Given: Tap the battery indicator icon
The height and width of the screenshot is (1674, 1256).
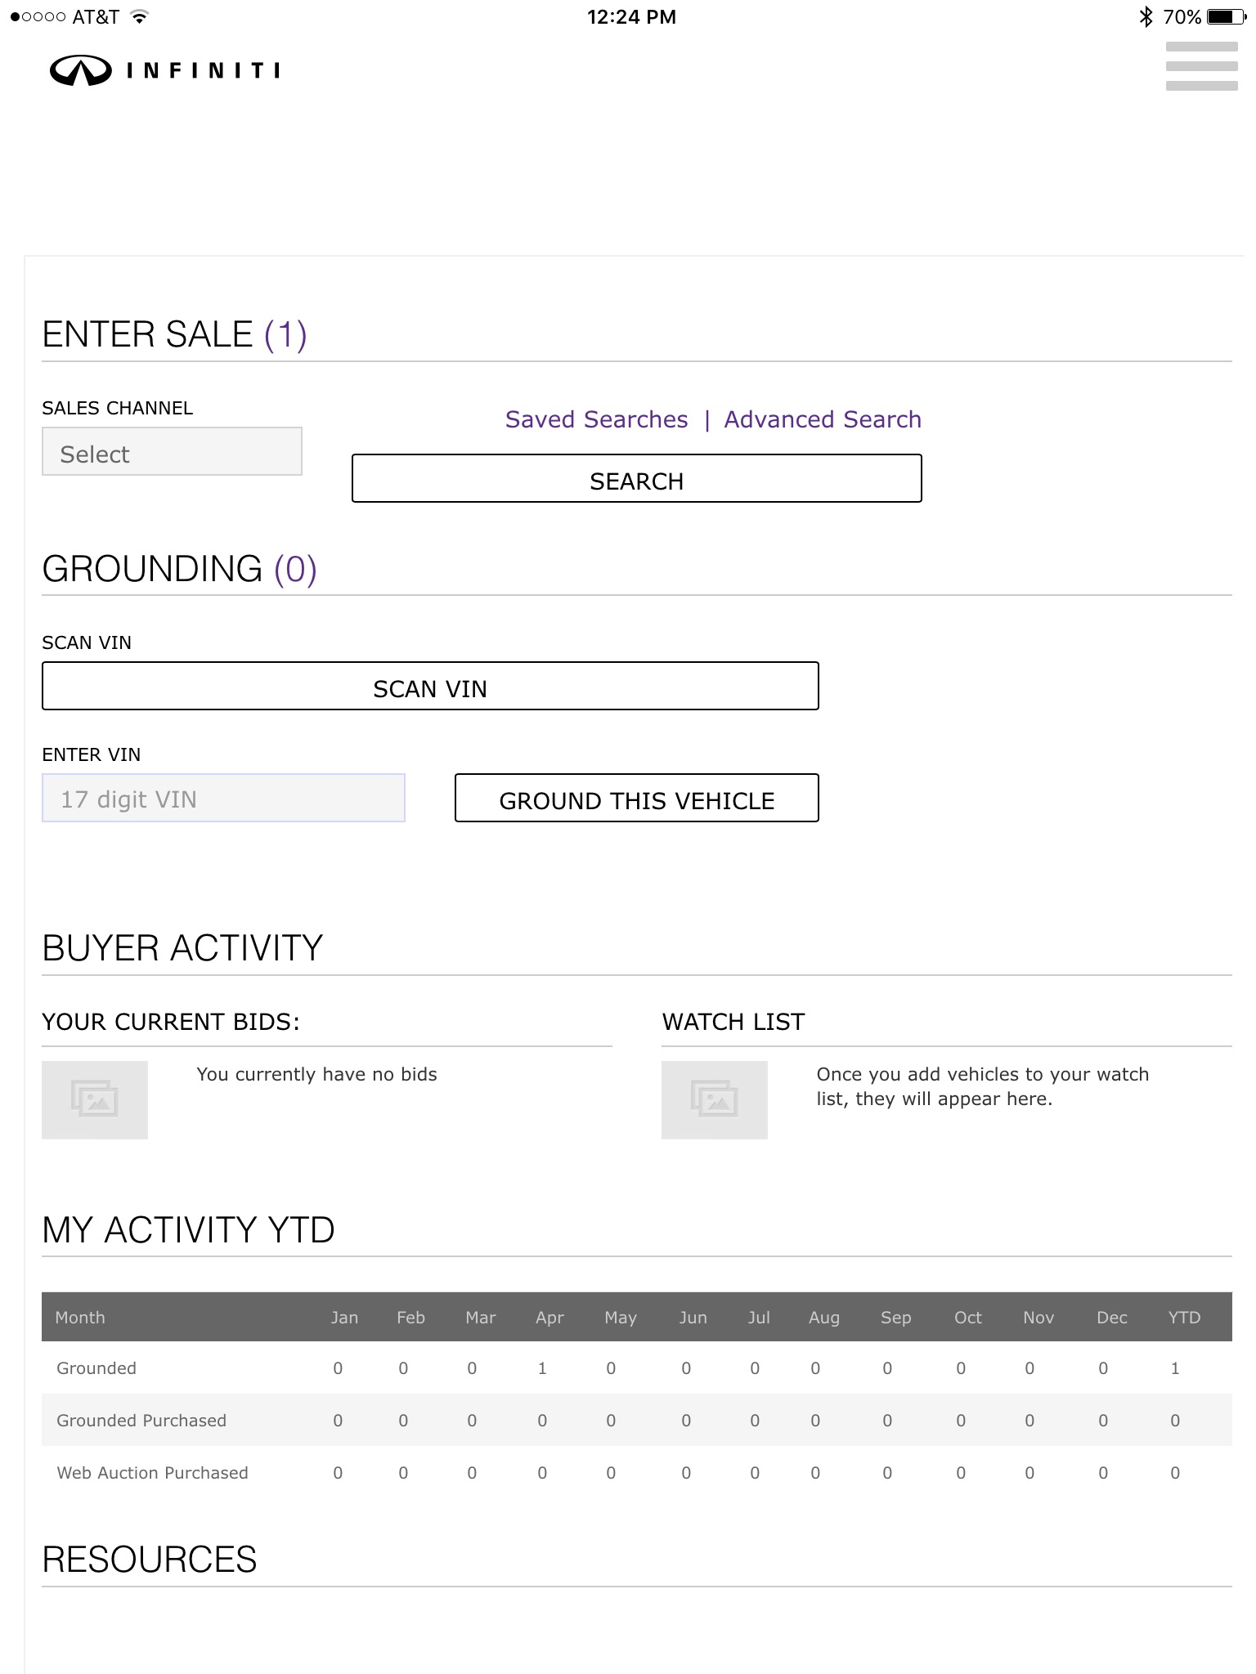Looking at the screenshot, I should coord(1226,16).
